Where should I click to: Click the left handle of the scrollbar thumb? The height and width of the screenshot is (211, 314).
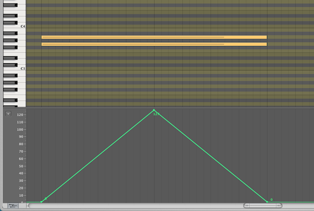pos(246,206)
